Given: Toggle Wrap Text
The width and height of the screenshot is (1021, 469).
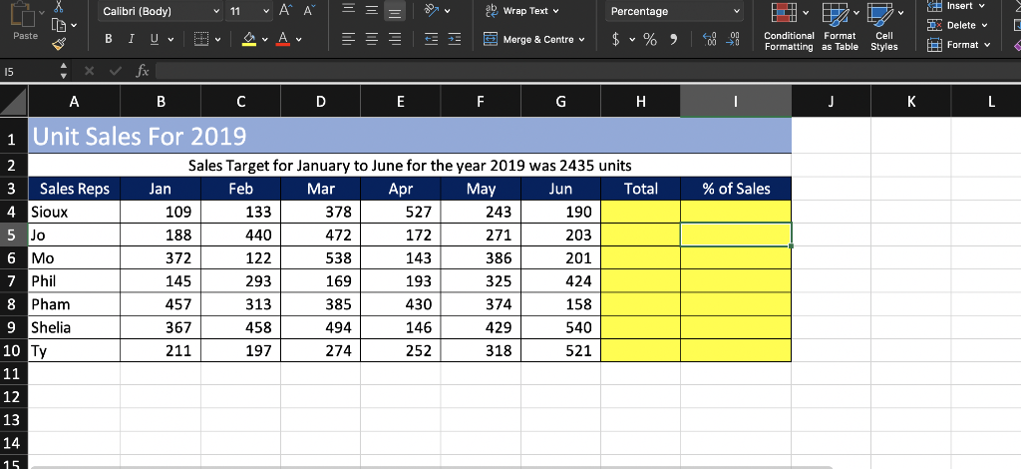Looking at the screenshot, I should tap(522, 10).
